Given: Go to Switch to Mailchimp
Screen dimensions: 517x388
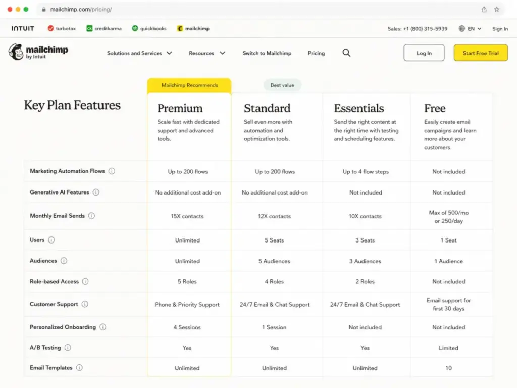Looking at the screenshot, I should (x=267, y=53).
